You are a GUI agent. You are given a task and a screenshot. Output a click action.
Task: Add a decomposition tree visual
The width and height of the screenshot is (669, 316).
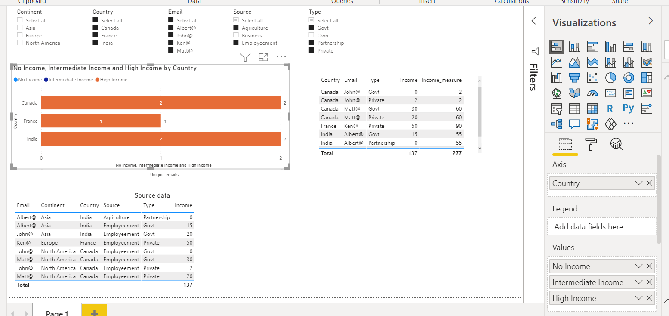[x=556, y=124]
